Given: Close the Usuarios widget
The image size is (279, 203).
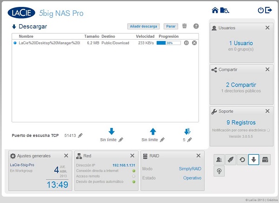Looking at the screenshot, I should (267, 27).
